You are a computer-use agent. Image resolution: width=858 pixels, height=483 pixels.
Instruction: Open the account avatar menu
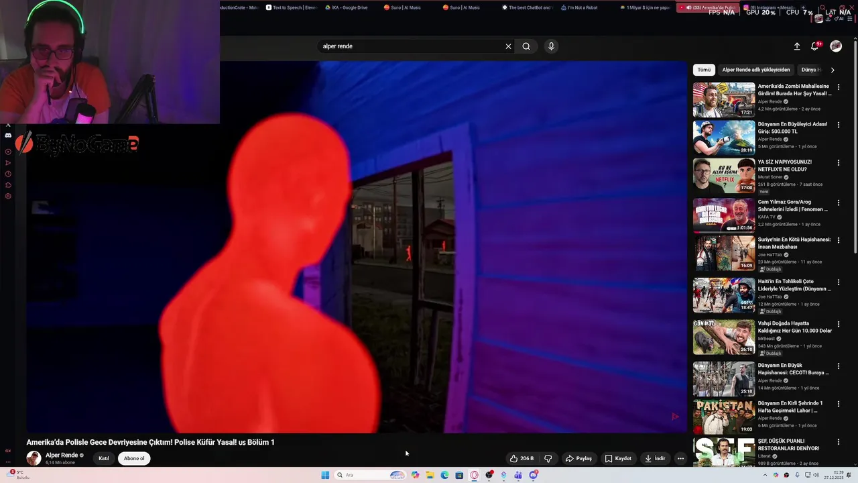[836, 46]
